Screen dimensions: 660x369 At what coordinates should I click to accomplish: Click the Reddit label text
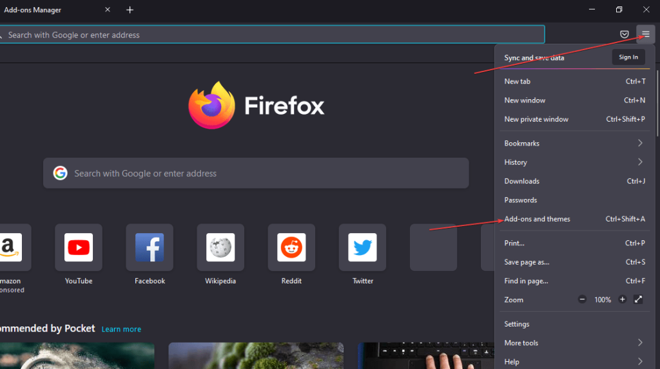(291, 281)
